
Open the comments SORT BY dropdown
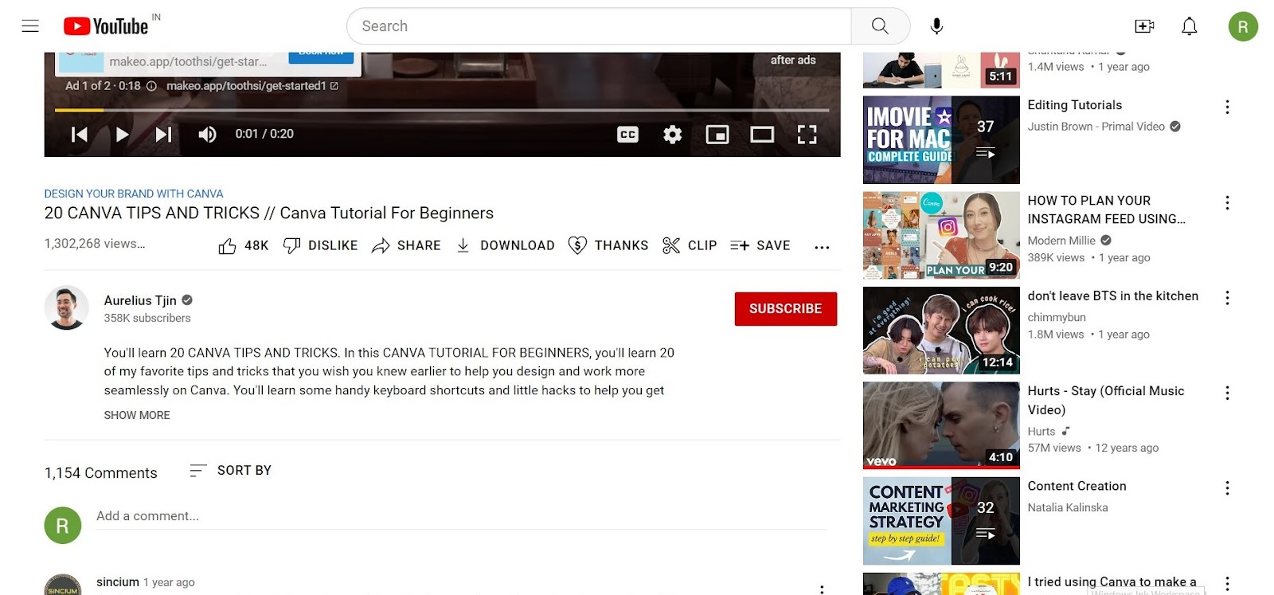pyautogui.click(x=230, y=470)
